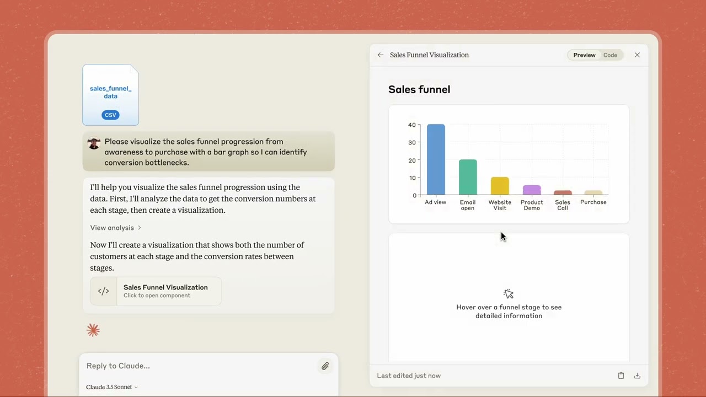Screen dimensions: 706x397
Task: Click in the Reply to Claude input field
Action: pos(199,366)
